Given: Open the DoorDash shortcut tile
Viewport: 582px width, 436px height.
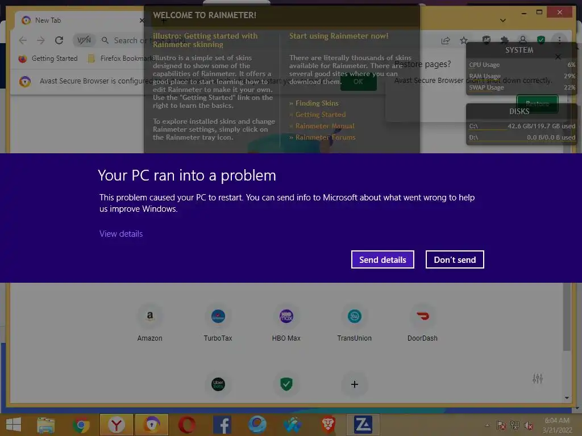Looking at the screenshot, I should coord(422,322).
